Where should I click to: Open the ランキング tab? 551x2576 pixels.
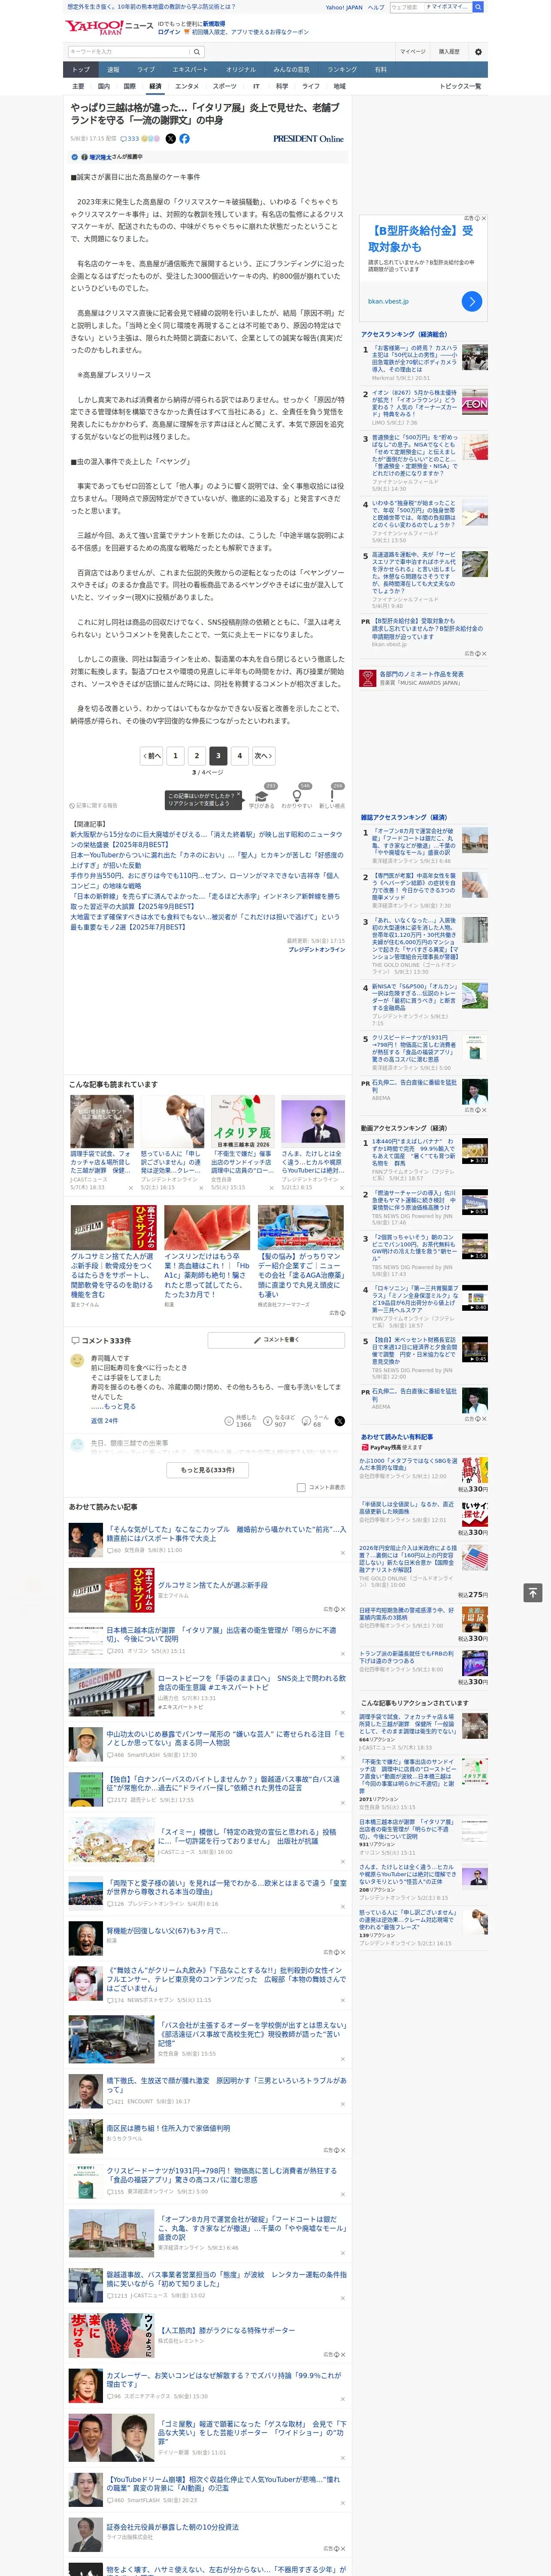coord(342,70)
